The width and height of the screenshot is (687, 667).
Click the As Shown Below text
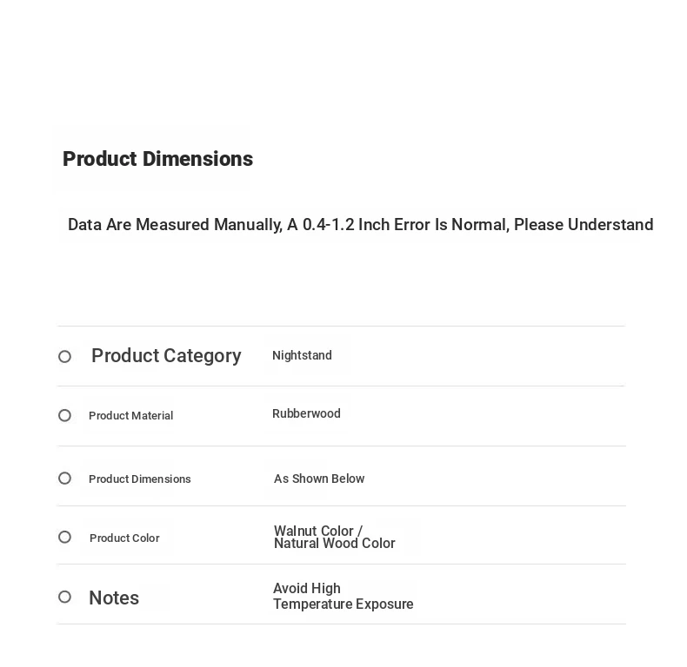point(319,479)
